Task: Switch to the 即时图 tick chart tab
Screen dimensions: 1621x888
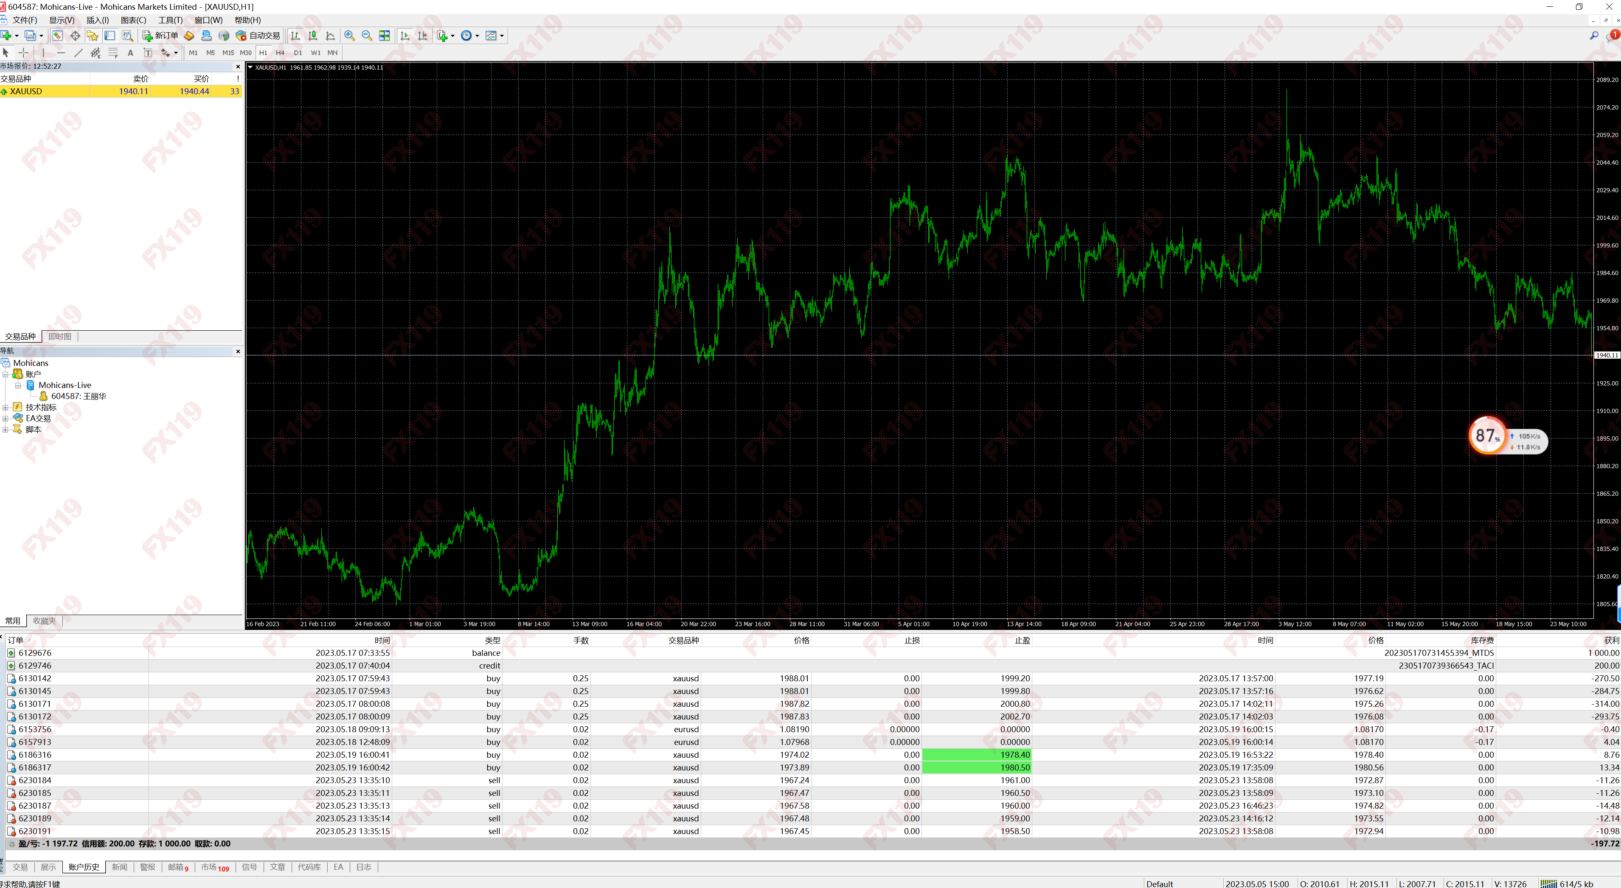Action: [x=60, y=337]
